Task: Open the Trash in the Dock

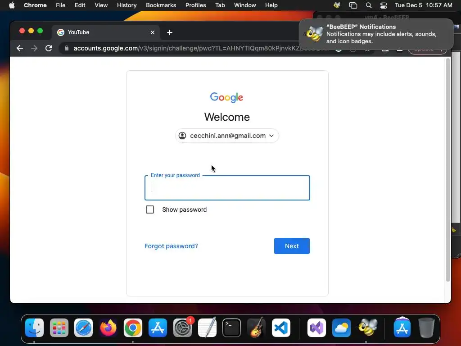Action: [426, 328]
